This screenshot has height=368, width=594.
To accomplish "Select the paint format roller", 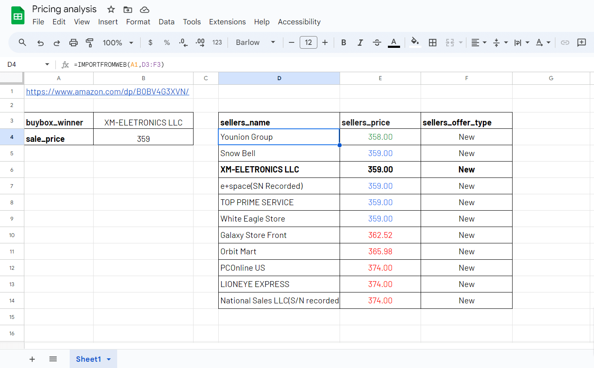I will point(89,42).
